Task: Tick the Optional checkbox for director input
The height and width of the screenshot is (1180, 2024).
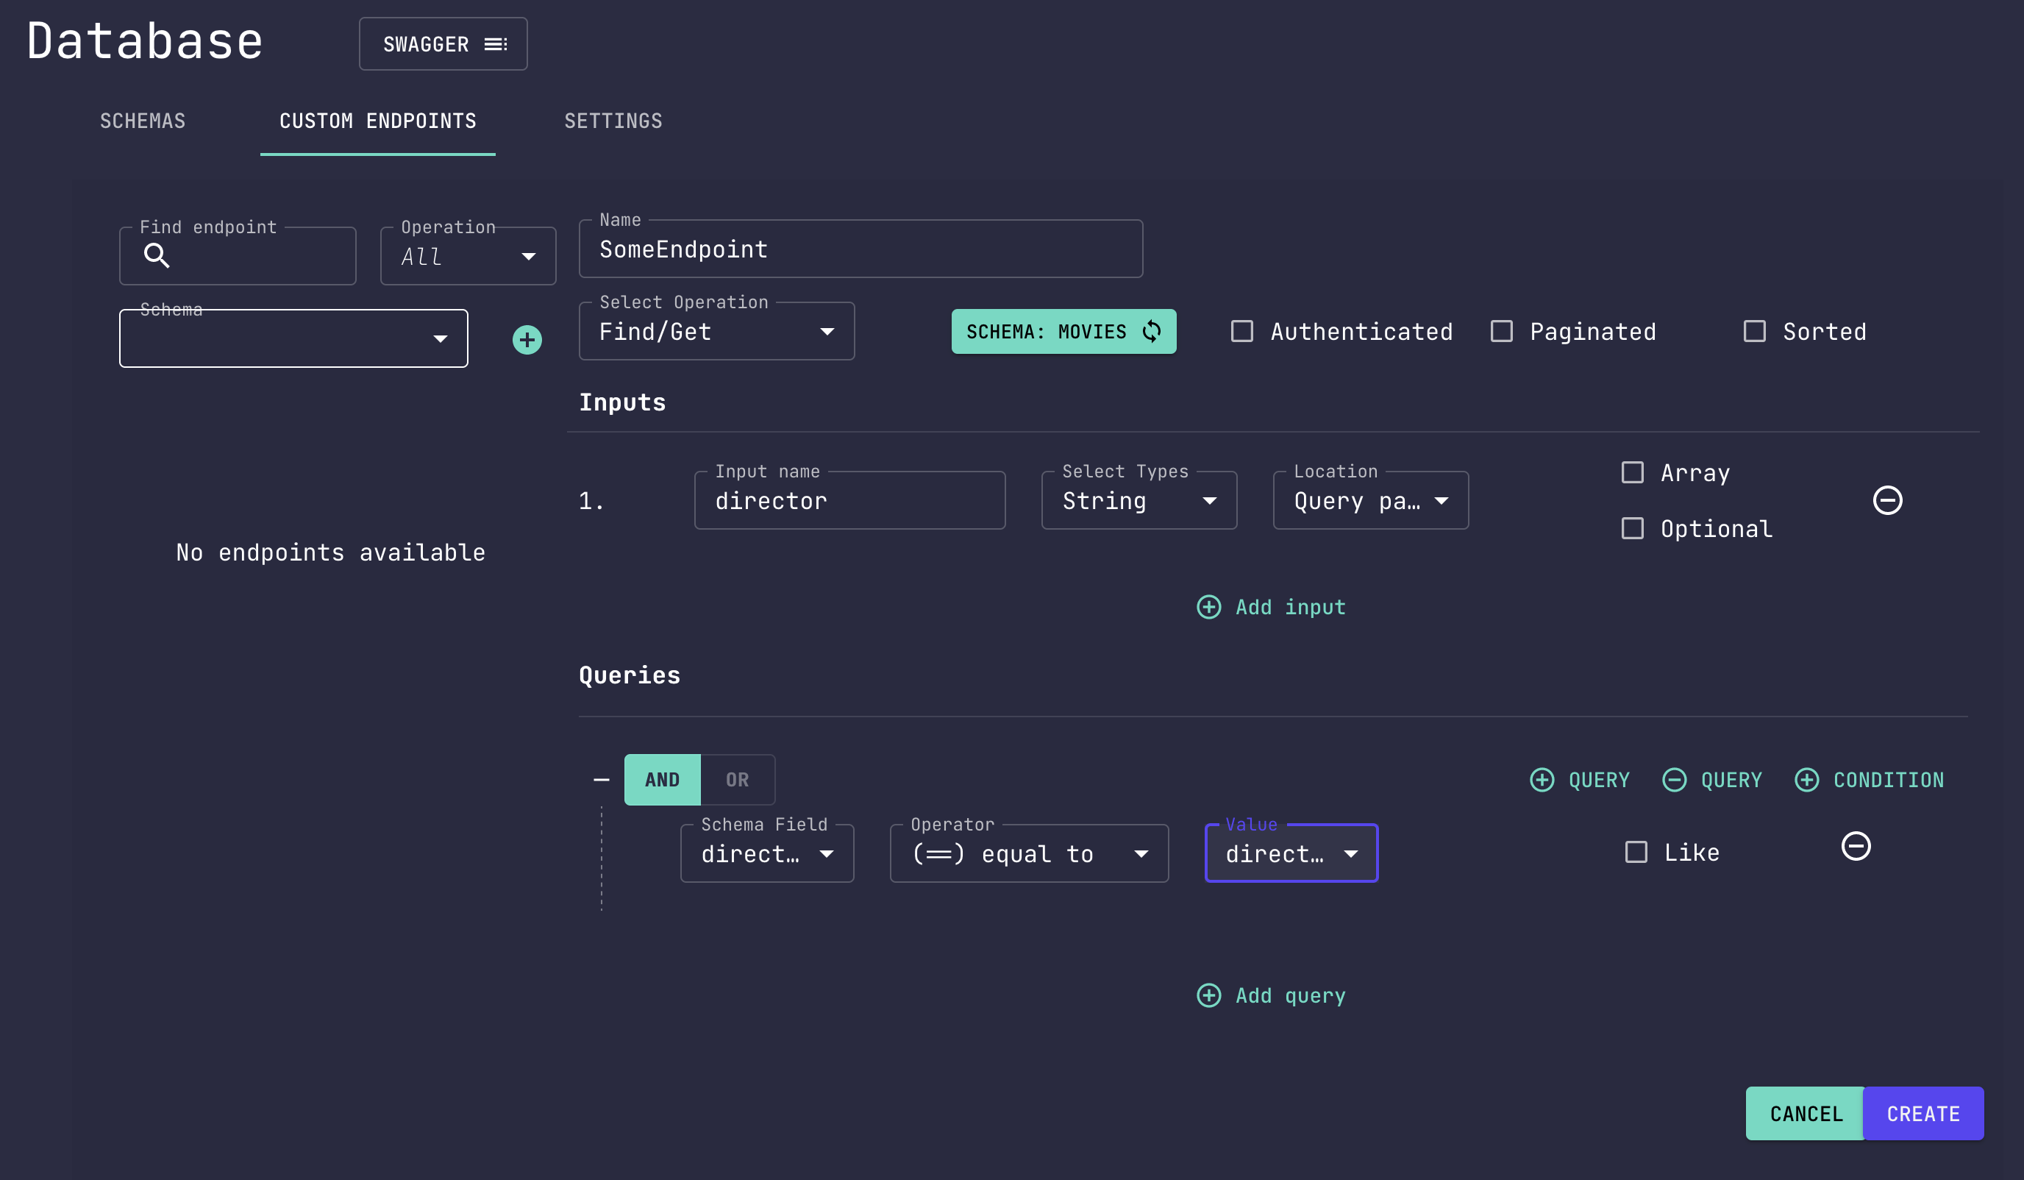Action: 1632,528
